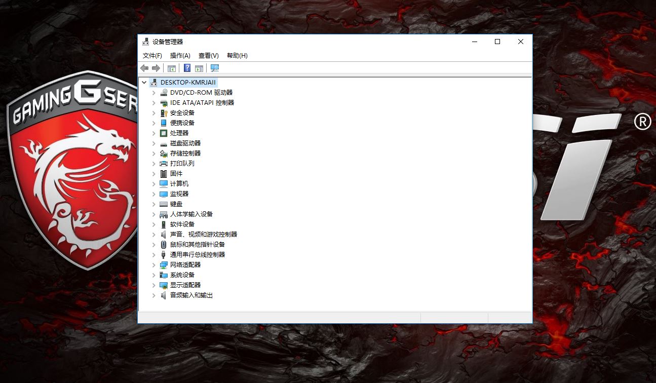Open the 文件(F) menu
The height and width of the screenshot is (383, 656).
(152, 56)
